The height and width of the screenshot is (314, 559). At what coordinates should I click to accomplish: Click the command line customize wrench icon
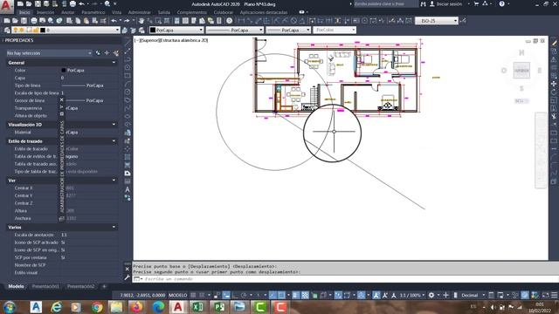coord(128,277)
